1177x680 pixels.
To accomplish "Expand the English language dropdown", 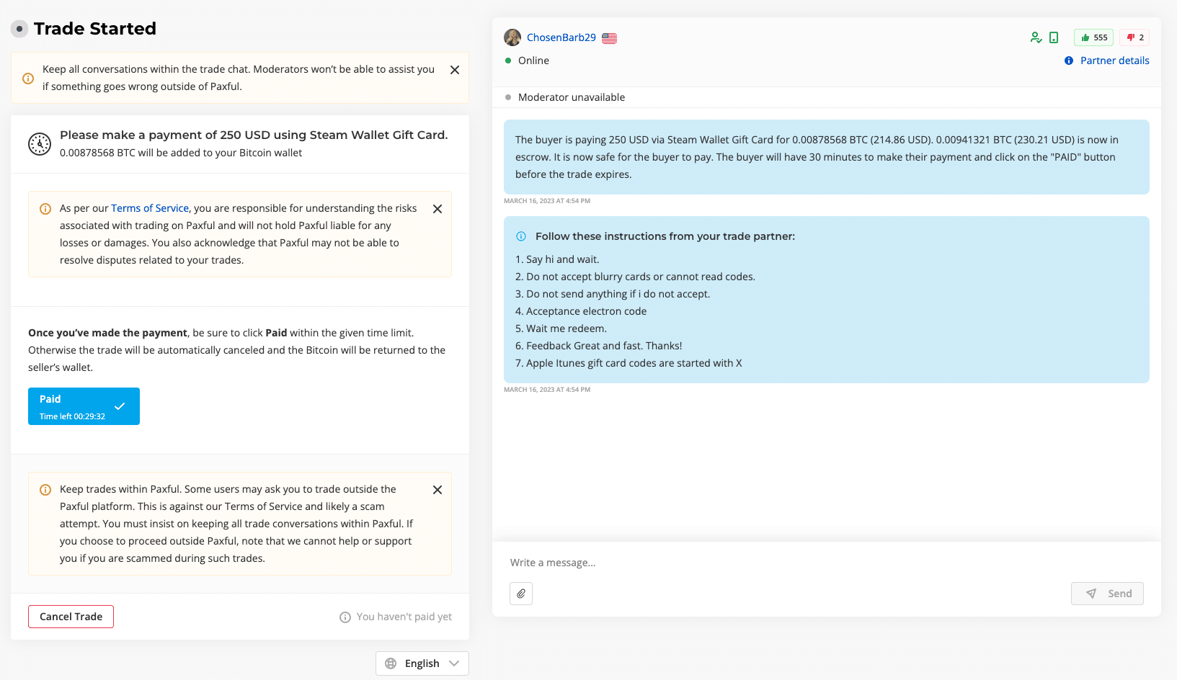I will pos(422,663).
